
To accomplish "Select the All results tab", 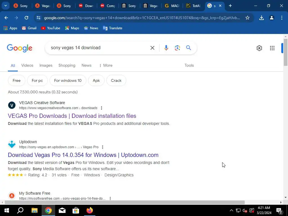I will (13, 66).
